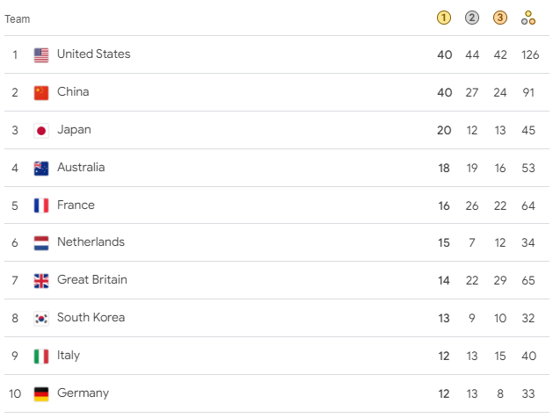
Task: Select the South Korea team name
Action: 91,318
